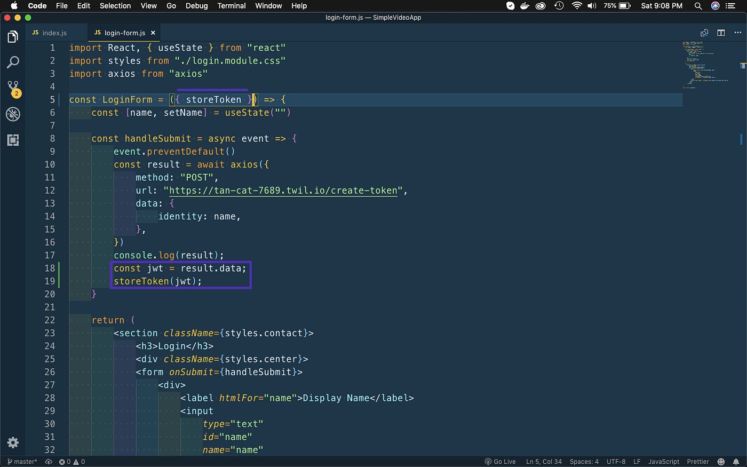Click 'onSubmit={handleSubmit}' attribute

233,372
